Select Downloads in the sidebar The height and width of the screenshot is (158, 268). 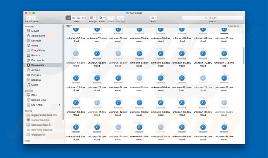[43, 65]
